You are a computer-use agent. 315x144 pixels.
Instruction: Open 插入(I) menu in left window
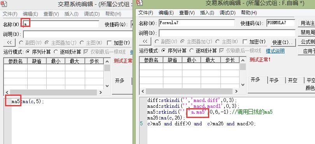pyautogui.click(x=71, y=14)
